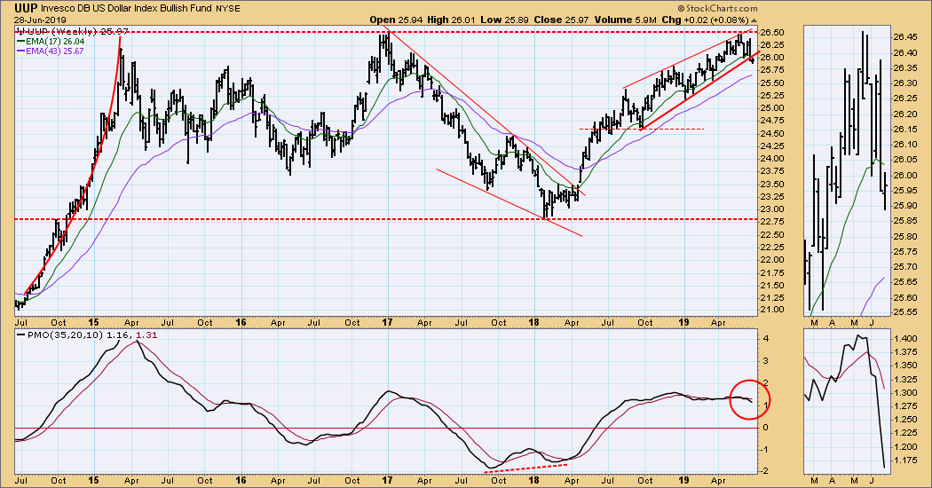This screenshot has width=932, height=488.
Task: Click the year 17 marker on price axis
Action: [x=388, y=322]
